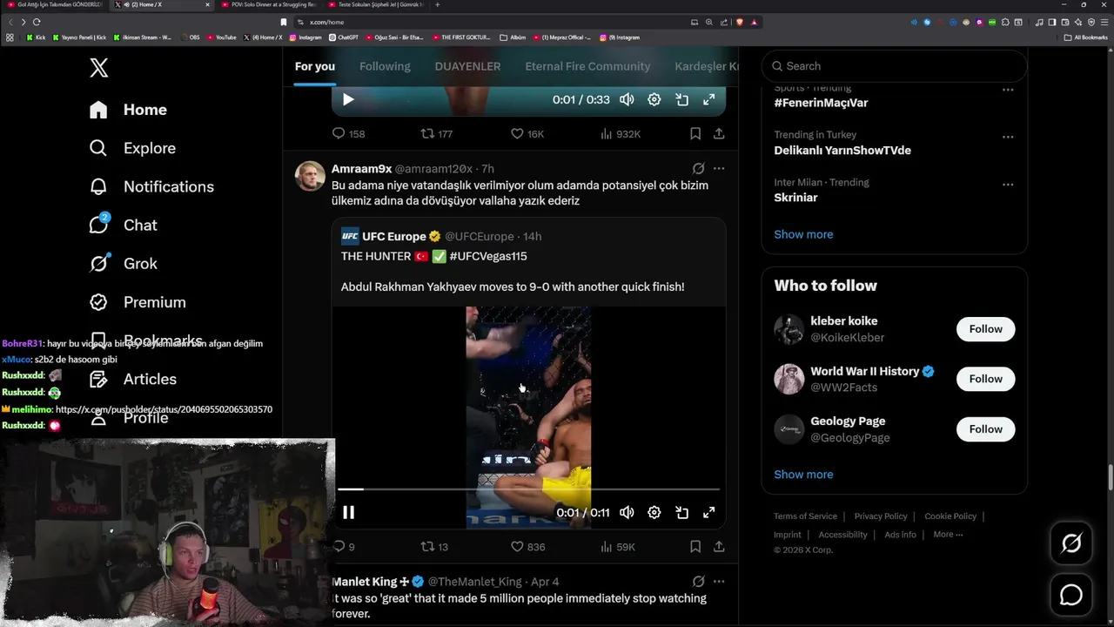Screen dimensions: 1114x627
Task: Open more options on Manlet King post
Action: 719,581
